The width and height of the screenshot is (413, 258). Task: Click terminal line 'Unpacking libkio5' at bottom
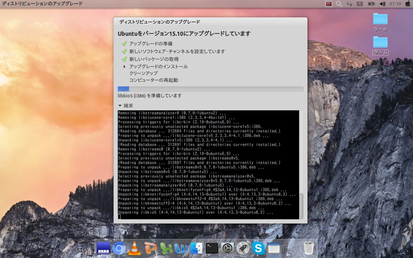pyautogui.click(x=195, y=213)
